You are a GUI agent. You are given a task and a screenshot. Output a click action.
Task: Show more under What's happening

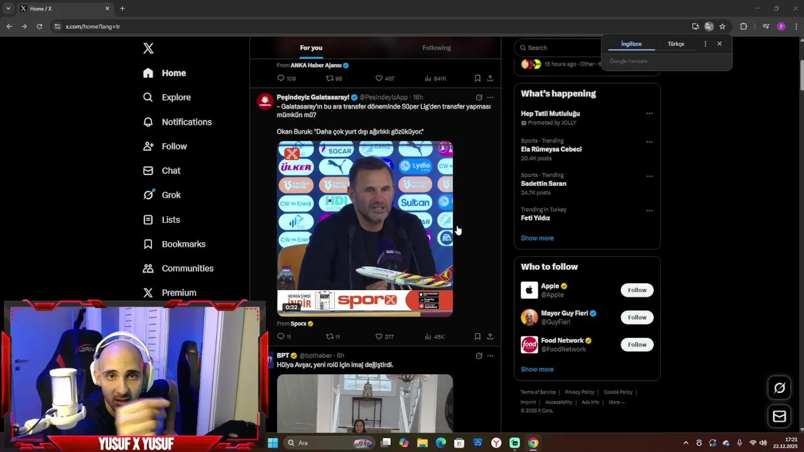(537, 238)
